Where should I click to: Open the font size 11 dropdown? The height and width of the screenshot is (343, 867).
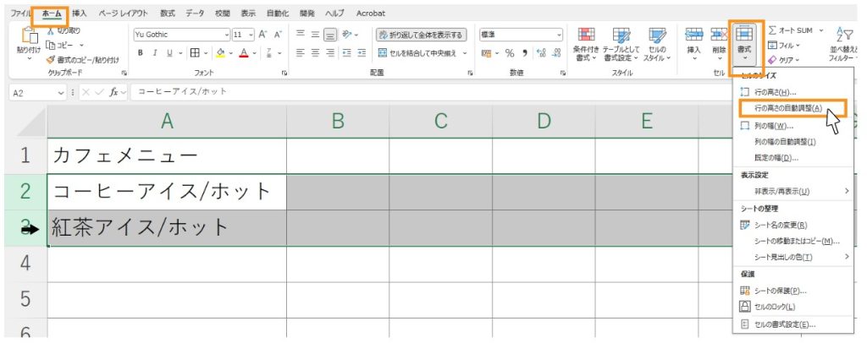pyautogui.click(x=251, y=34)
